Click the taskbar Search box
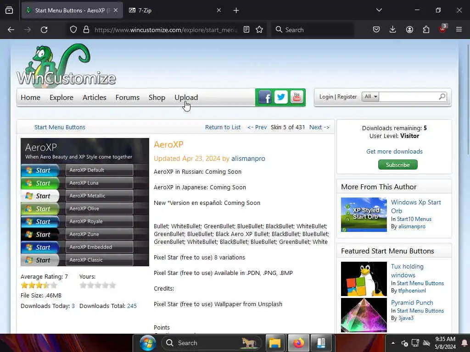 tap(212, 343)
